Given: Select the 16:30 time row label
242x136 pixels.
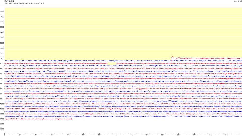Looking at the screenshot, I should tap(2, 94).
